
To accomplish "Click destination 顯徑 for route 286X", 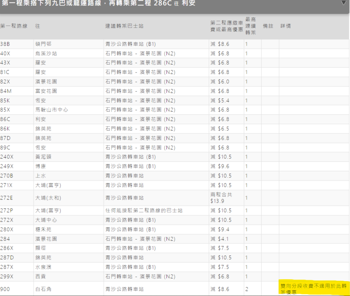I will tap(41, 248).
